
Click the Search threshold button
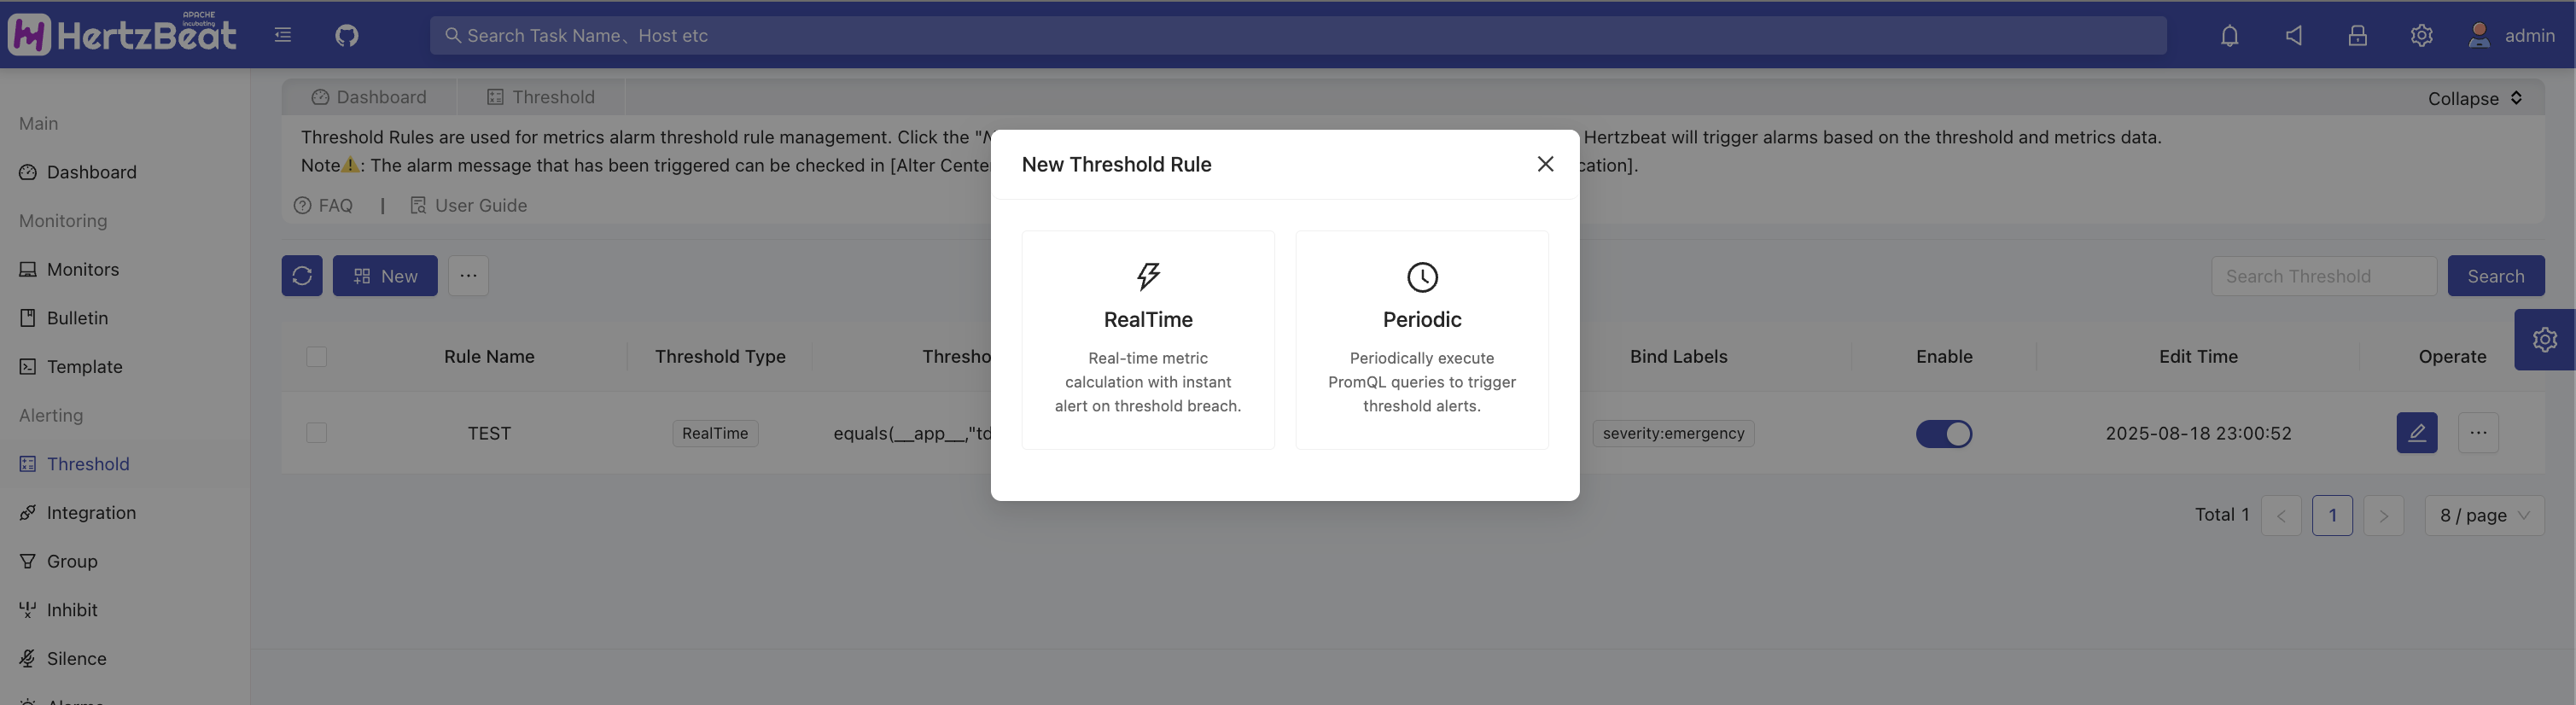(x=2495, y=276)
